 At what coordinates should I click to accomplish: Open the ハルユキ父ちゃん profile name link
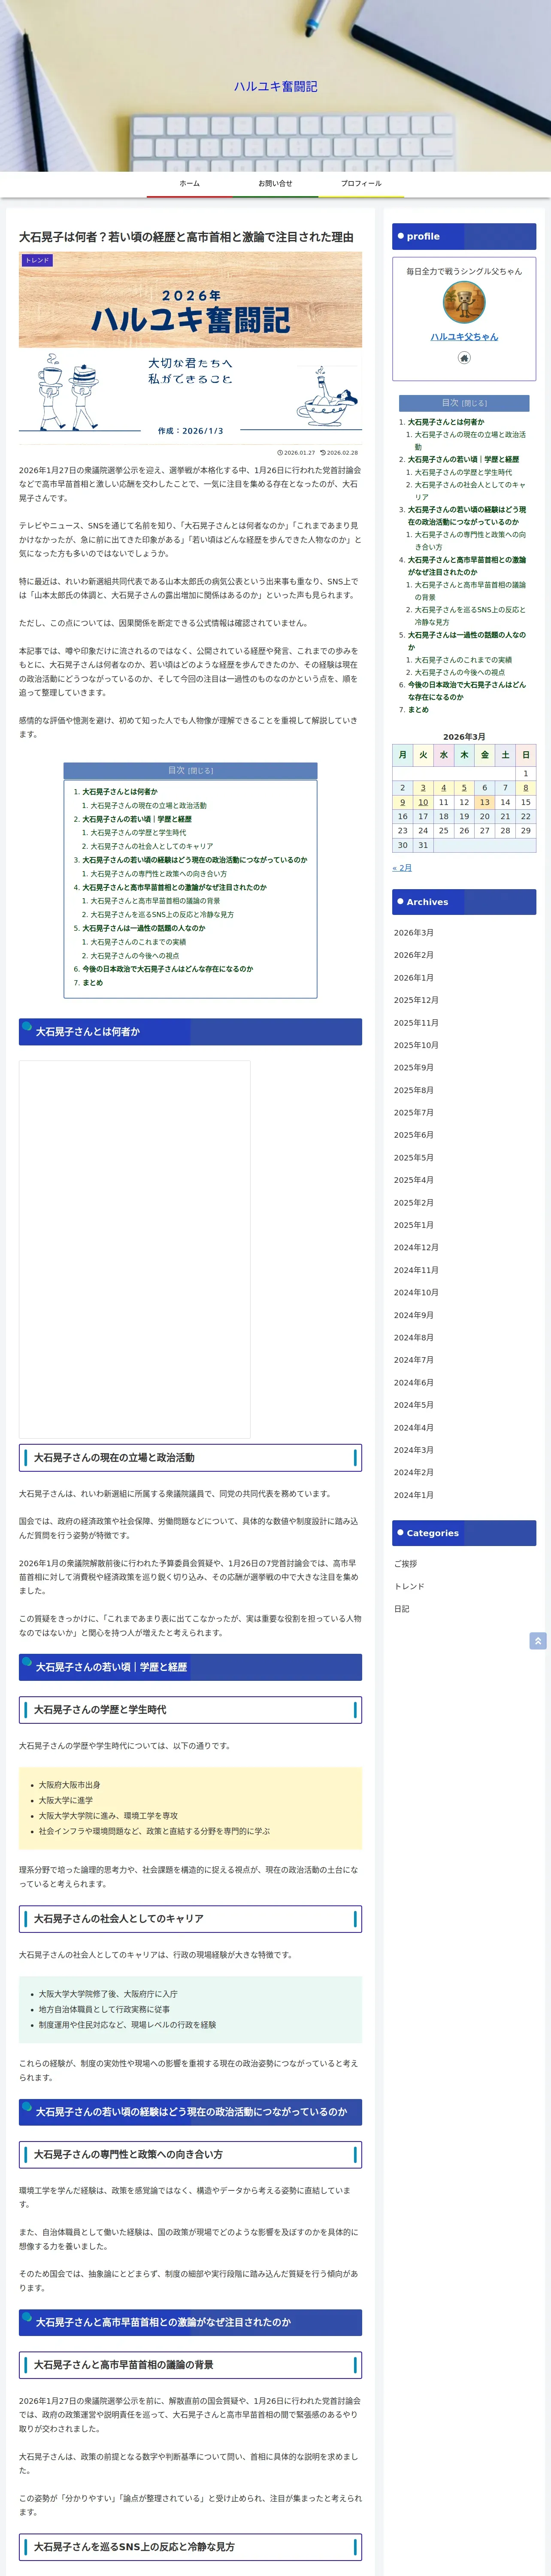click(x=464, y=337)
